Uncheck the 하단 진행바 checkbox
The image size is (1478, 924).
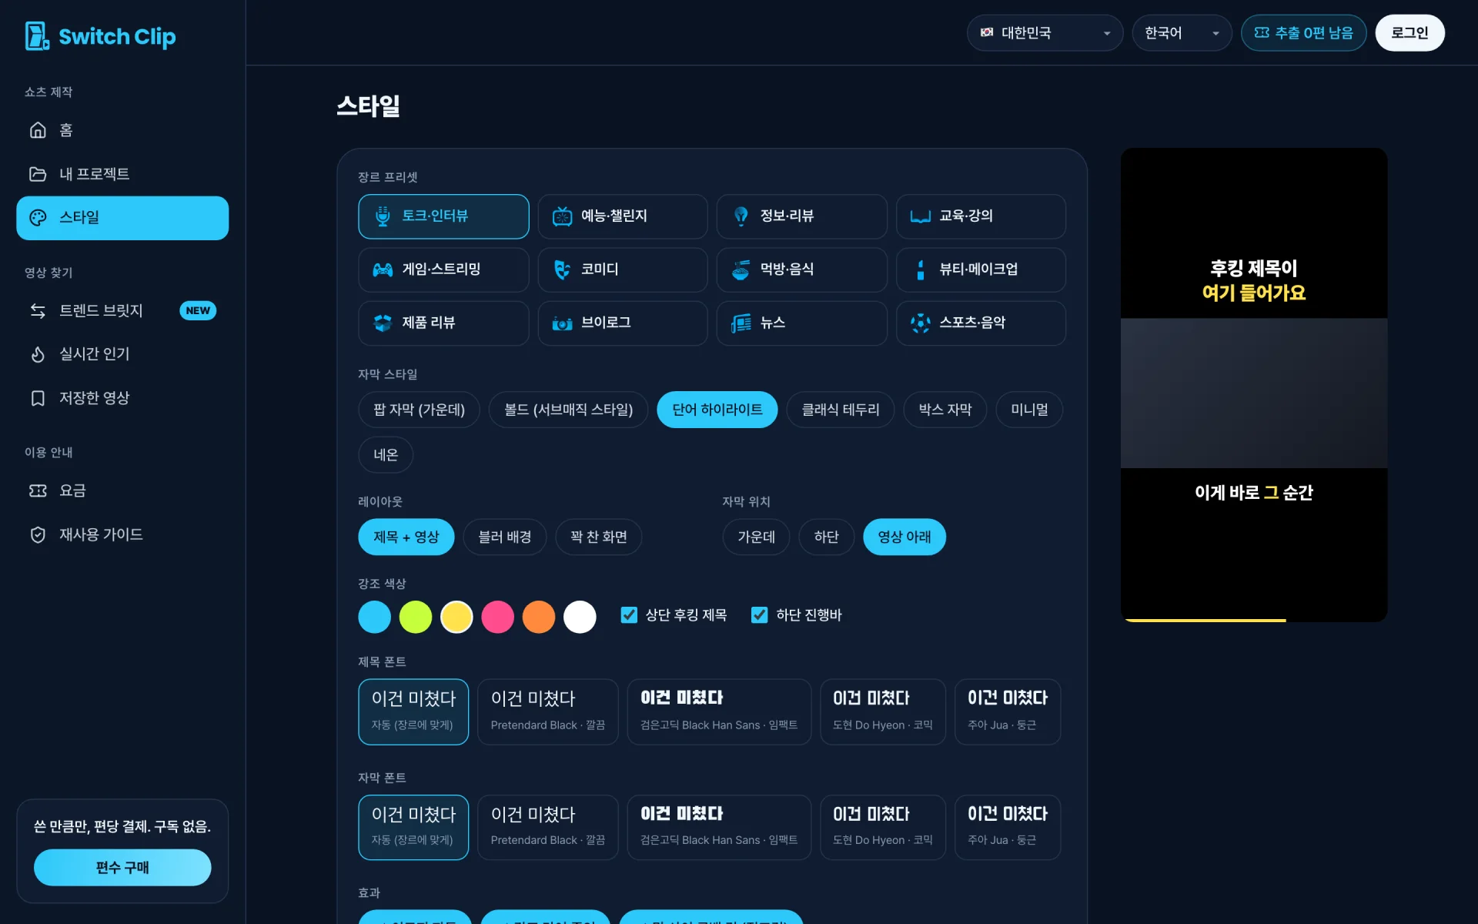pos(759,614)
